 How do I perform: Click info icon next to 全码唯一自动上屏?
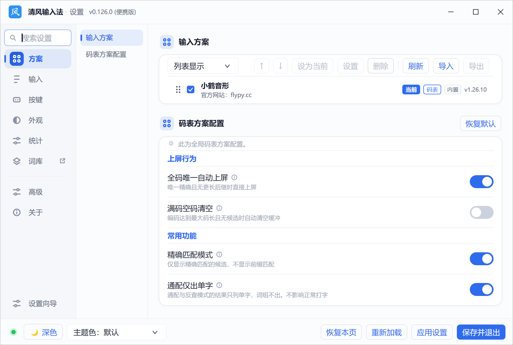tap(234, 177)
